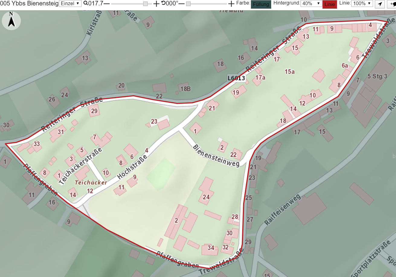
Task: Click the location arrow button
Action: [x=380, y=4]
